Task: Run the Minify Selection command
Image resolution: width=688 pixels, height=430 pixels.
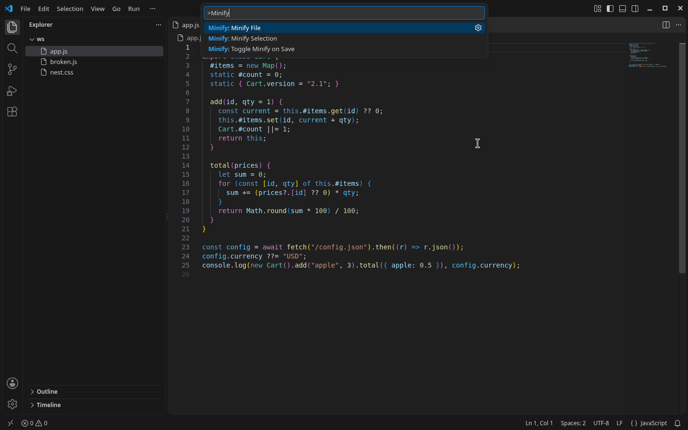Action: click(x=344, y=39)
